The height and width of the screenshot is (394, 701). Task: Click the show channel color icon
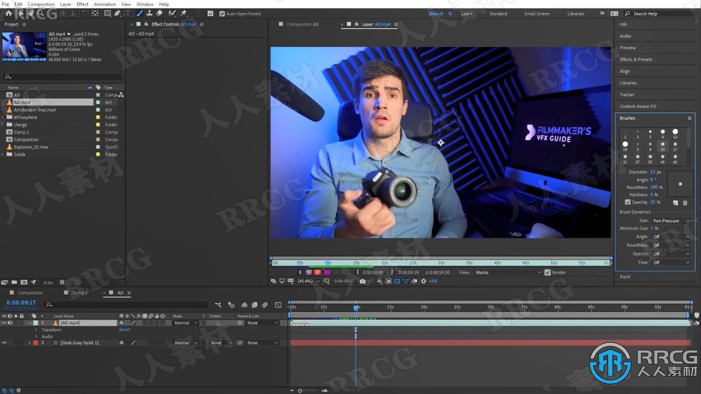(x=379, y=281)
